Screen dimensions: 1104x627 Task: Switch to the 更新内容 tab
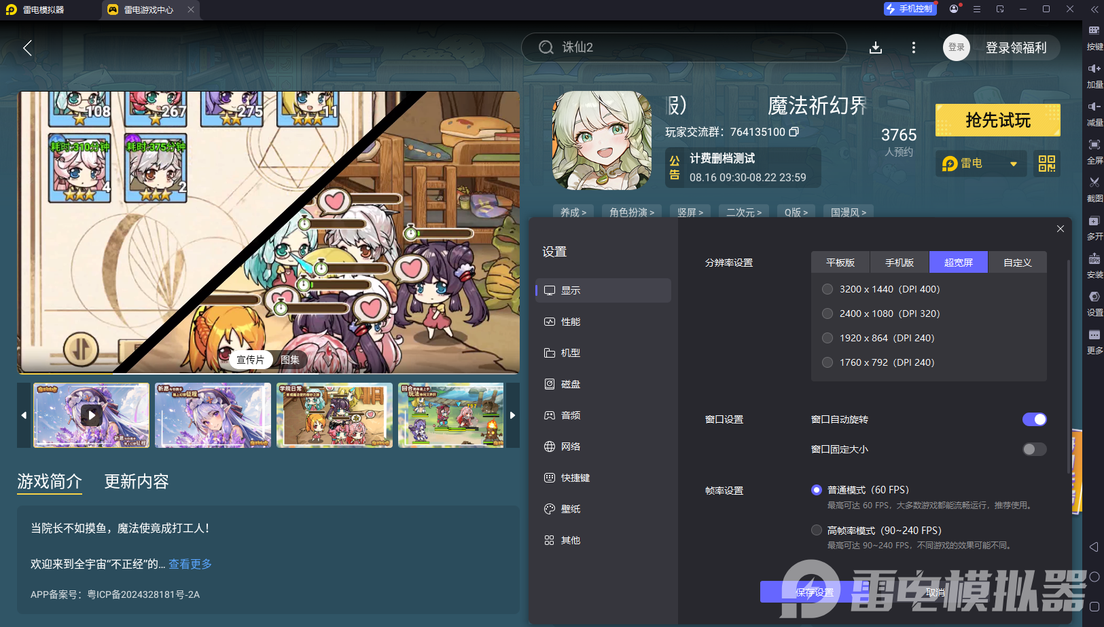137,482
